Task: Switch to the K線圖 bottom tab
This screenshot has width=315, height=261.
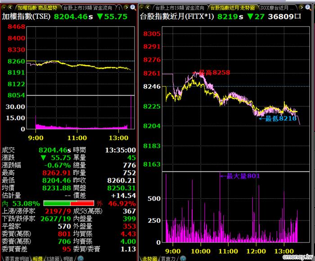Action: pyautogui.click(x=51, y=258)
